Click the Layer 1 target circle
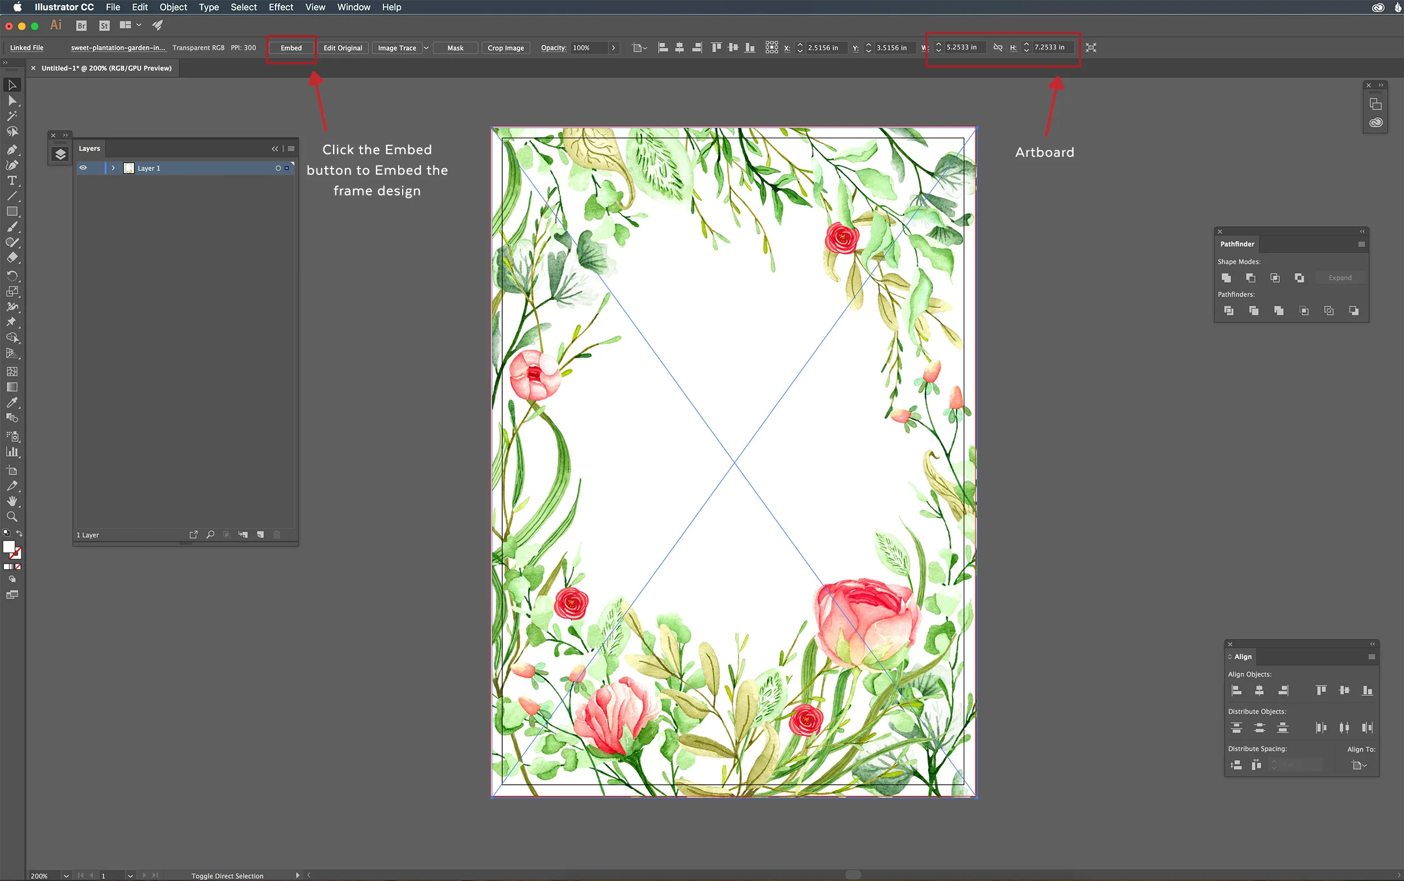The height and width of the screenshot is (881, 1404). click(x=278, y=168)
